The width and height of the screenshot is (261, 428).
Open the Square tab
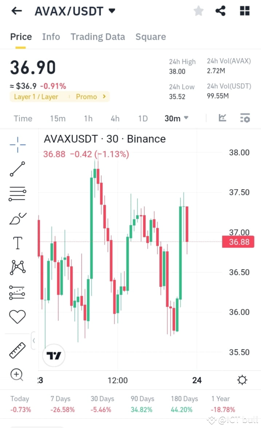click(x=151, y=37)
